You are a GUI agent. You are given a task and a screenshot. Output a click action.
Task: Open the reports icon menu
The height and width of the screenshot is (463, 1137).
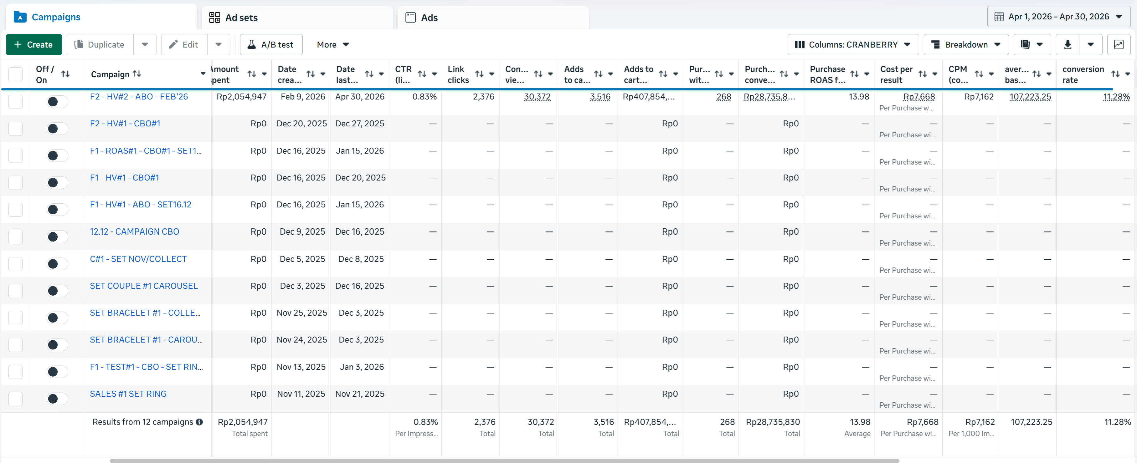coord(1032,44)
